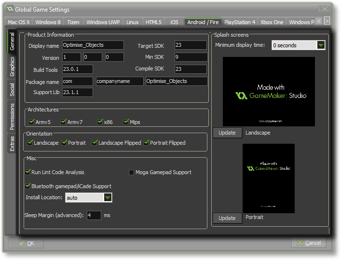Disable Run Lint Code Analysis
The height and width of the screenshot is (260, 341).
pos(27,172)
